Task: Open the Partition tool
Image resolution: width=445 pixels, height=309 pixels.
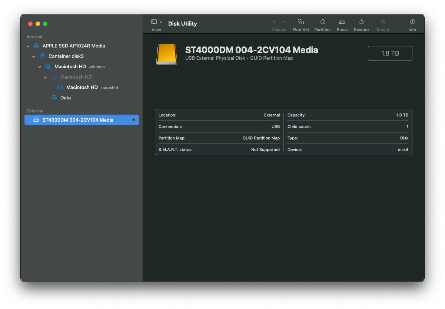Action: point(322,22)
